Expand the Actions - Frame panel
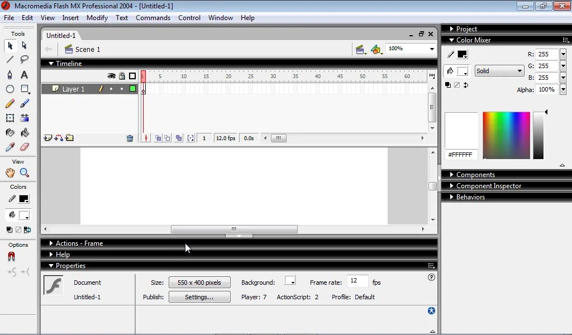This screenshot has width=572, height=335. 51,243
